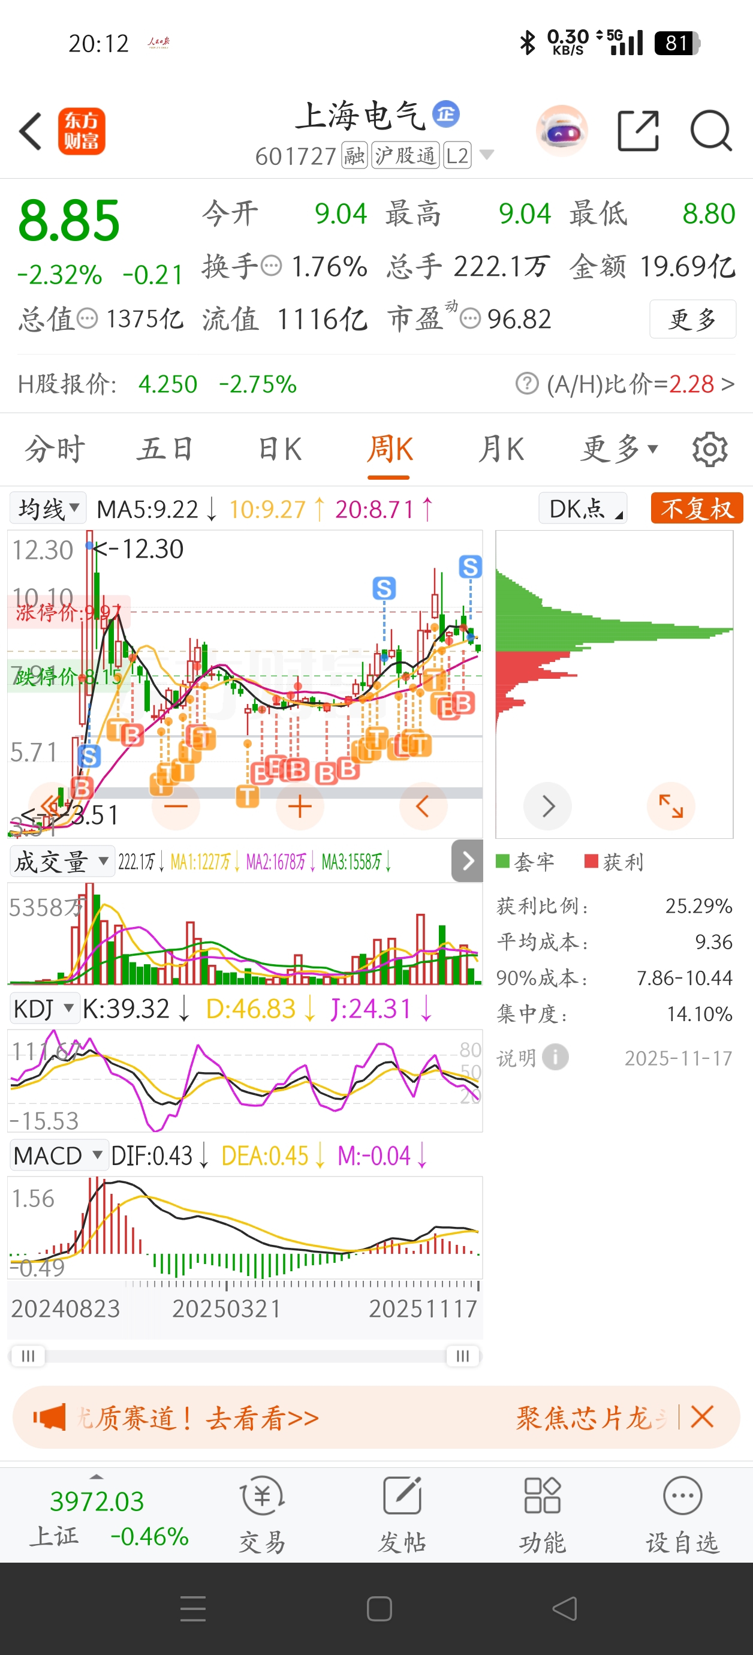Tap Android back triangle button
Image resolution: width=753 pixels, height=1655 pixels.
point(565,1609)
